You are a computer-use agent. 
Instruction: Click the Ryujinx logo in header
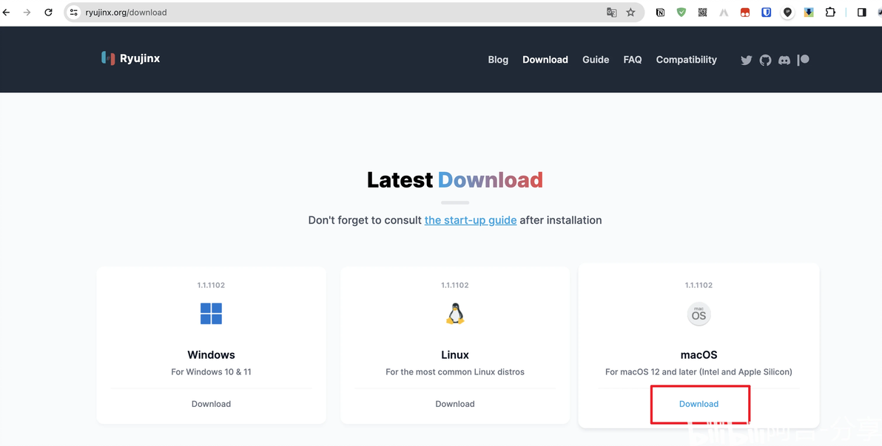pos(130,58)
